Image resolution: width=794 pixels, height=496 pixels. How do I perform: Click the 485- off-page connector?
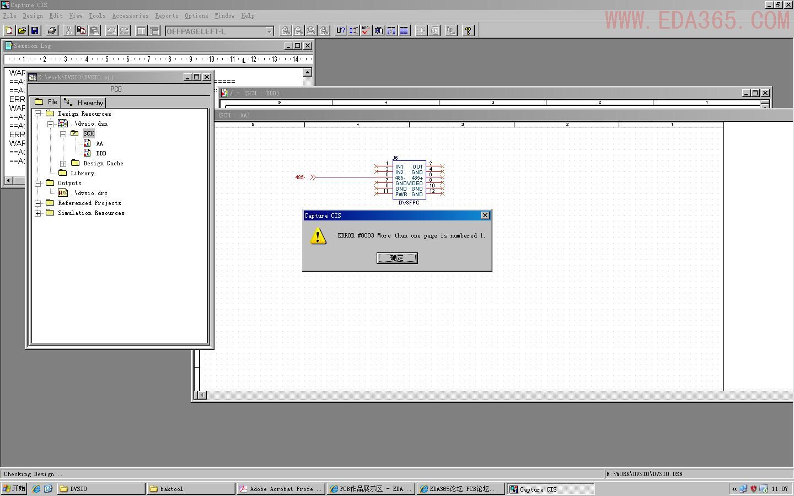[x=306, y=177]
